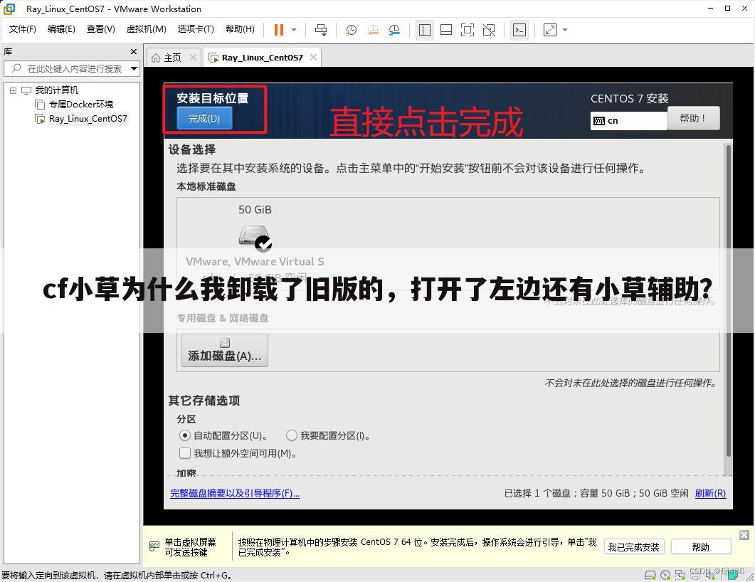Viewport: 755px width, 582px height.
Task: Open the power options dropdown beside the pause icon
Action: click(x=294, y=30)
